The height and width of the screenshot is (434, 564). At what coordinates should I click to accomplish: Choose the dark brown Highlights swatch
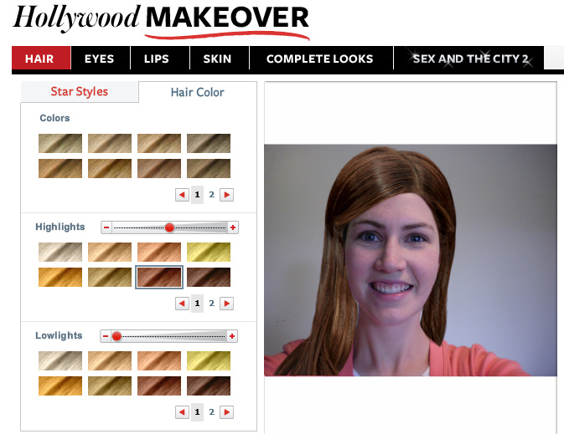(x=209, y=277)
